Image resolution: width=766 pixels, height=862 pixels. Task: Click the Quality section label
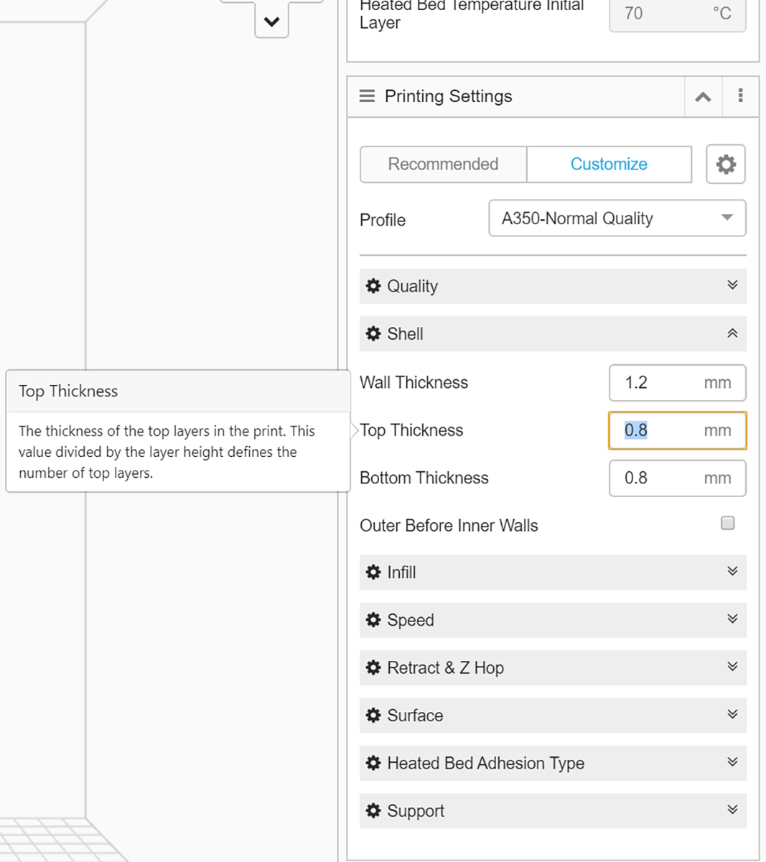[412, 286]
